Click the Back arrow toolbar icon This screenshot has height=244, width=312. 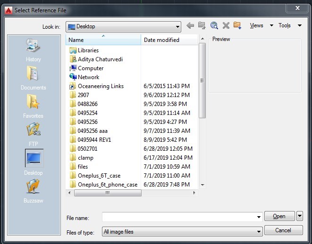(190, 25)
